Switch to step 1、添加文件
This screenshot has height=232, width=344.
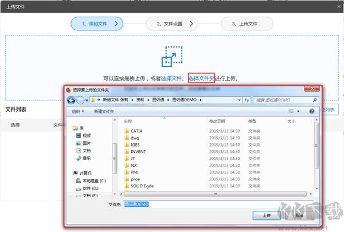point(97,23)
